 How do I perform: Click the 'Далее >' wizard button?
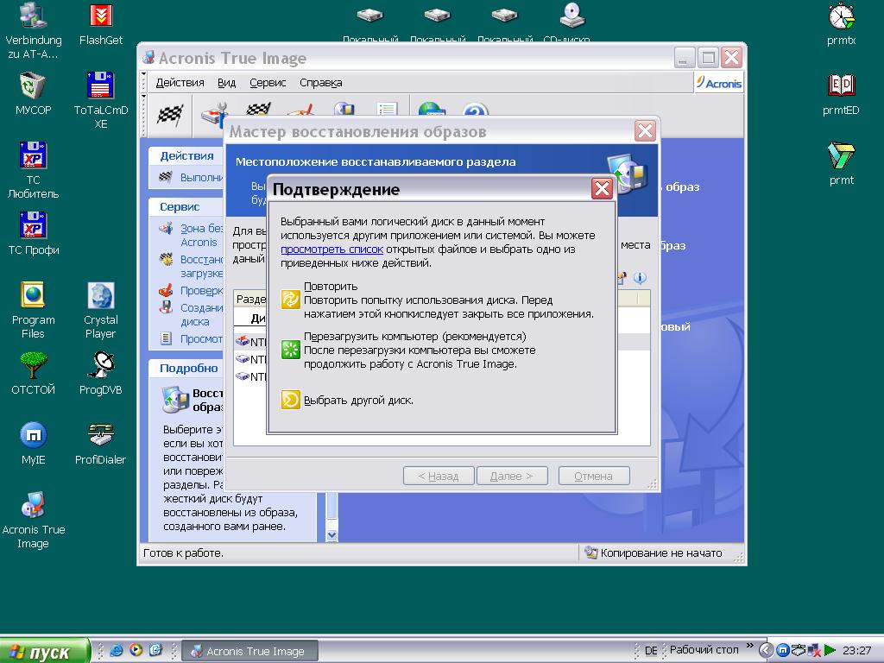512,476
